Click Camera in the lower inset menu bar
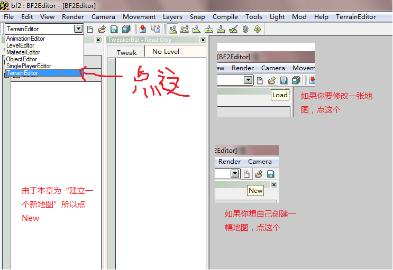The height and width of the screenshot is (270, 393). pos(260,162)
